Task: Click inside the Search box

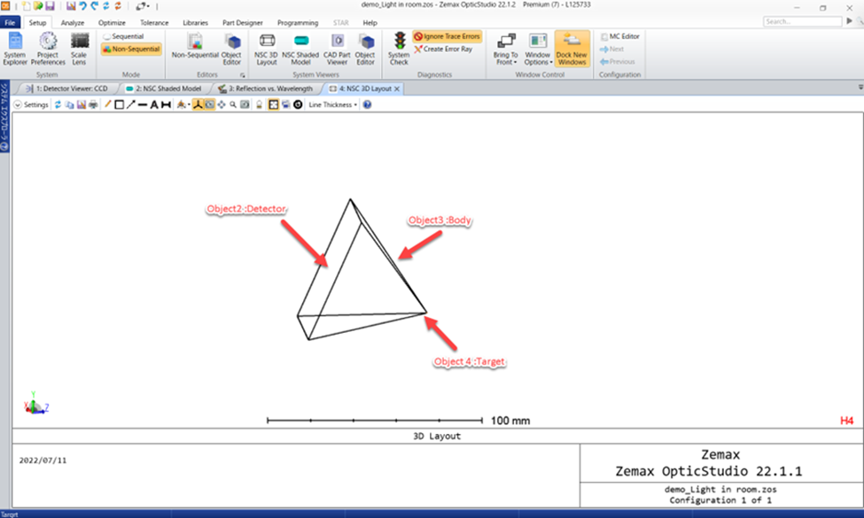Action: click(802, 20)
